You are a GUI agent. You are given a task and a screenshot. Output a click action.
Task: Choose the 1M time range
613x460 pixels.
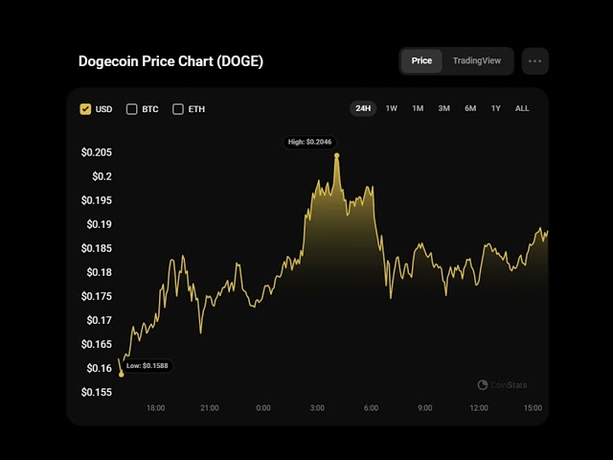click(418, 108)
